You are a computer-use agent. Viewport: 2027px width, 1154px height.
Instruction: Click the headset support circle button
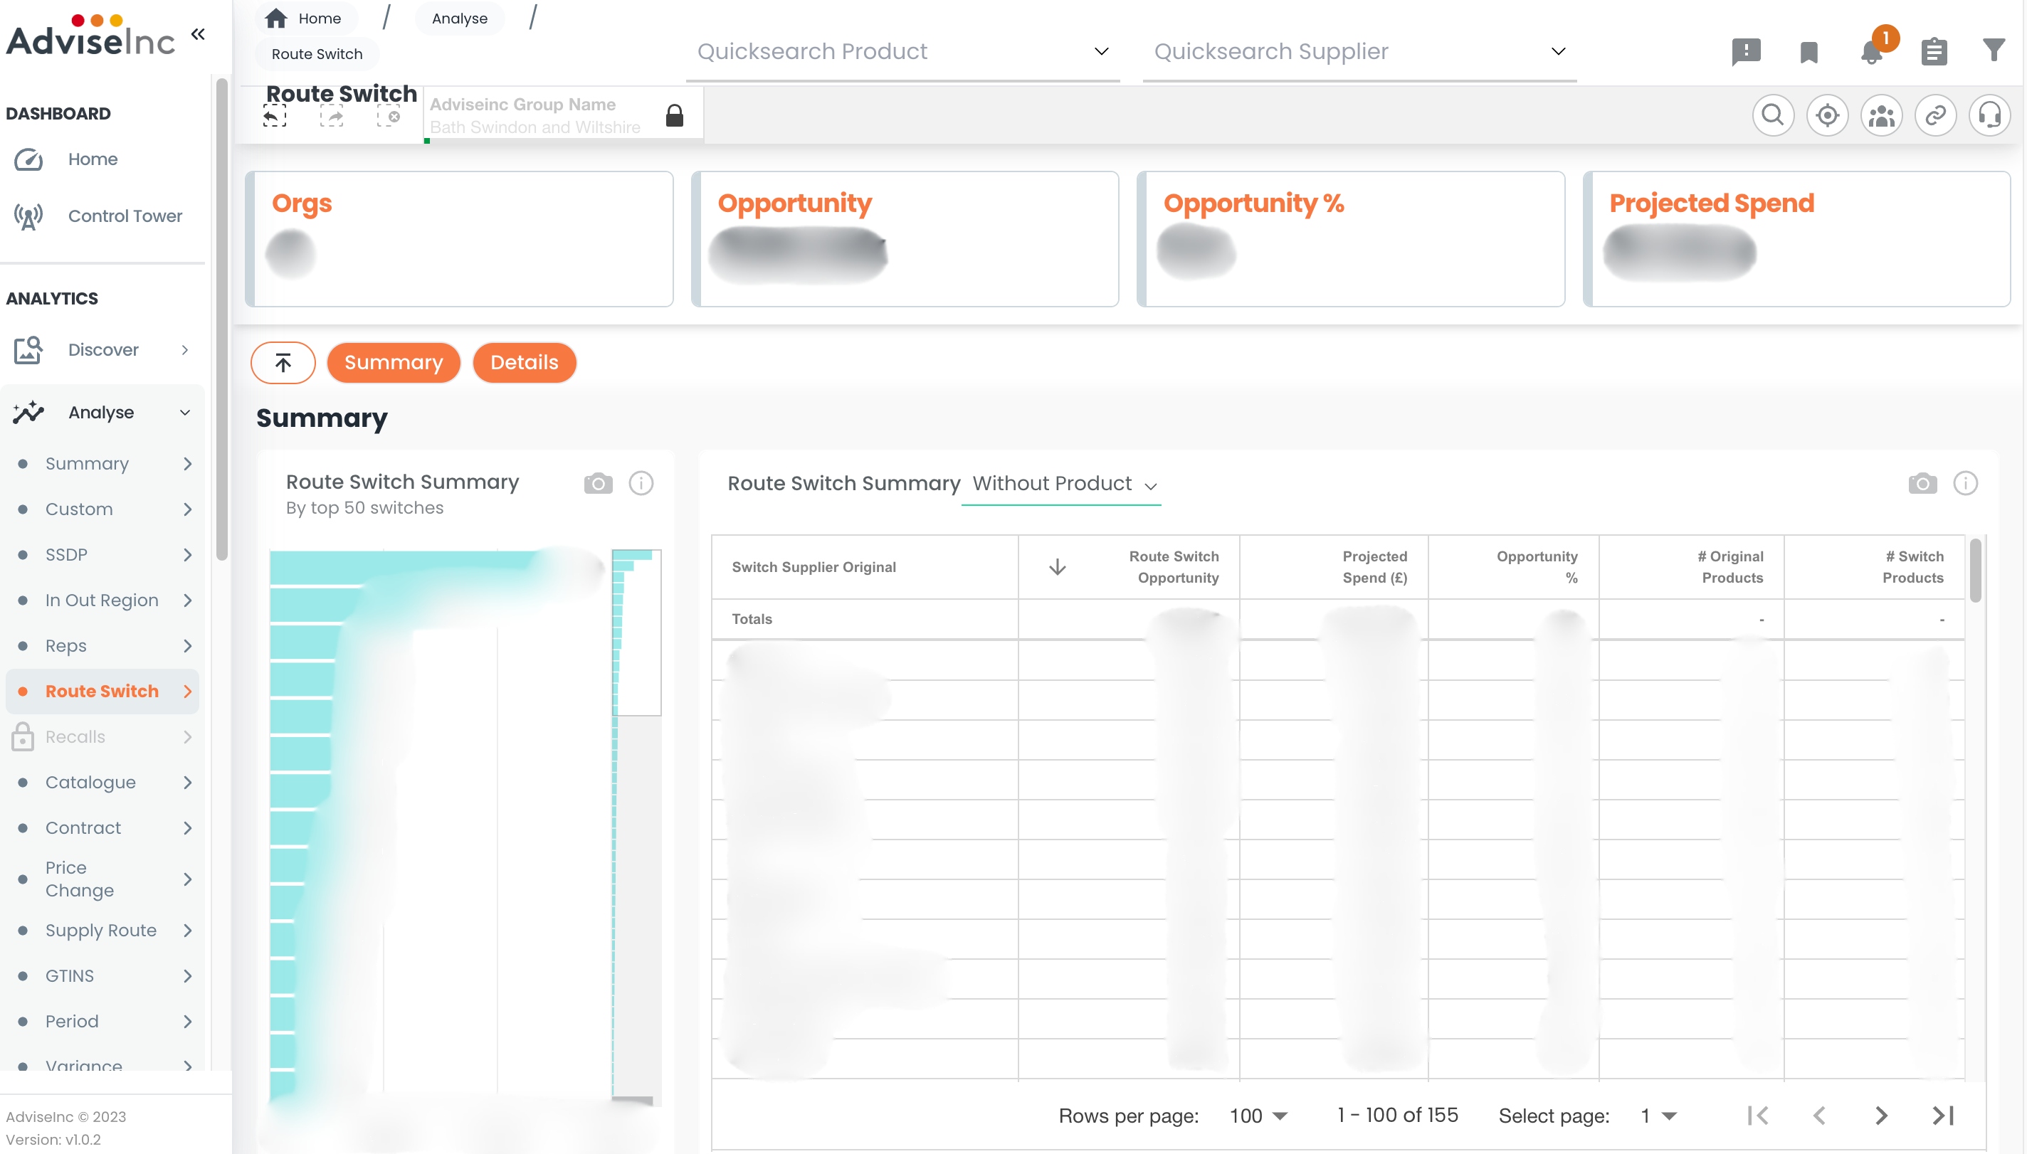coord(1989,116)
